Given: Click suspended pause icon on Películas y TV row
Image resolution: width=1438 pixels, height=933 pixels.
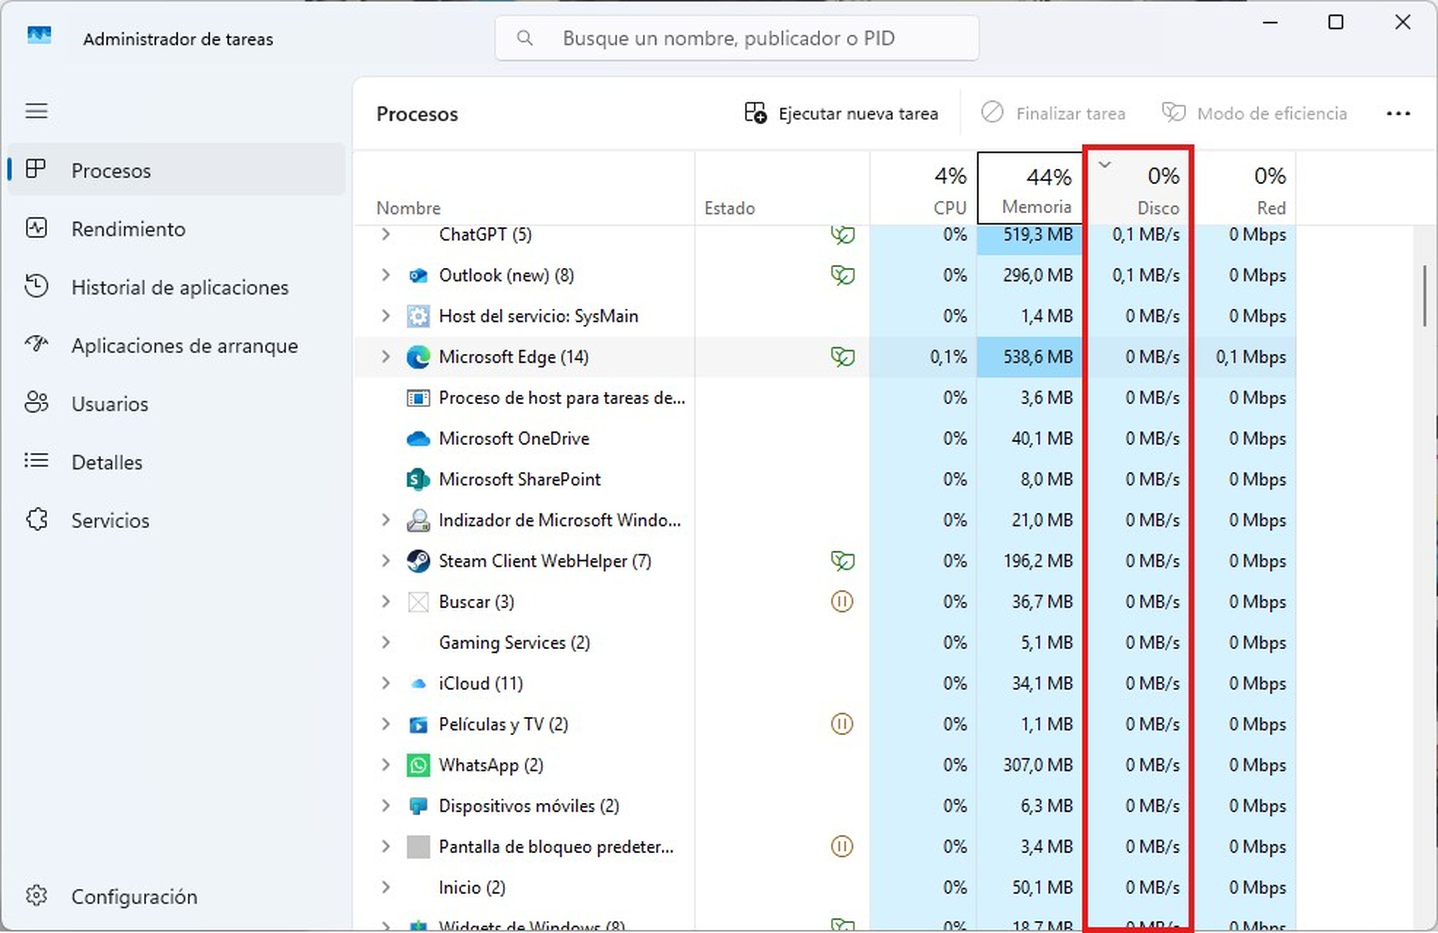Looking at the screenshot, I should click(842, 723).
